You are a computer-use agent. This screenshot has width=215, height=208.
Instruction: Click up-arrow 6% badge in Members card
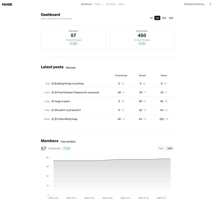(73, 44)
